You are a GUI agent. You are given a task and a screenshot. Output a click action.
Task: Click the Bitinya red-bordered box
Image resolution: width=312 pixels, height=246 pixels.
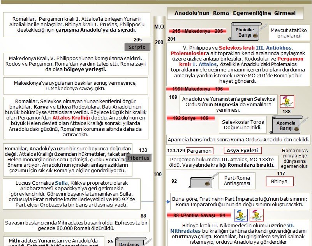pyautogui.click(x=280, y=181)
